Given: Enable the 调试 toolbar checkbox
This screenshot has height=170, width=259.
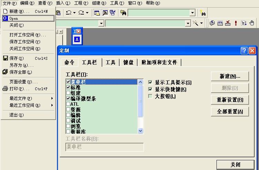Looking at the screenshot, I should (x=68, y=121).
